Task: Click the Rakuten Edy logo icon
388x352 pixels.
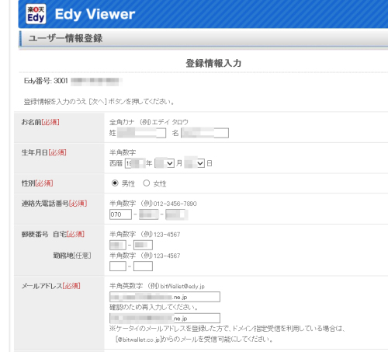Action: (x=36, y=14)
